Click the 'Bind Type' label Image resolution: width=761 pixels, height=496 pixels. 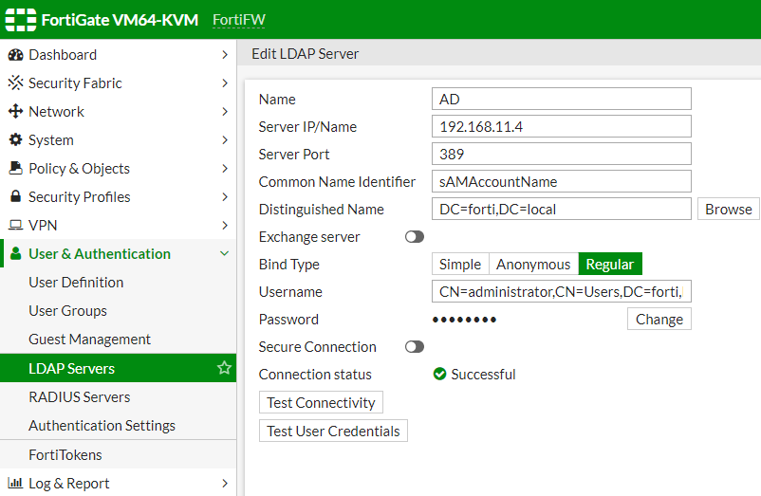click(288, 265)
